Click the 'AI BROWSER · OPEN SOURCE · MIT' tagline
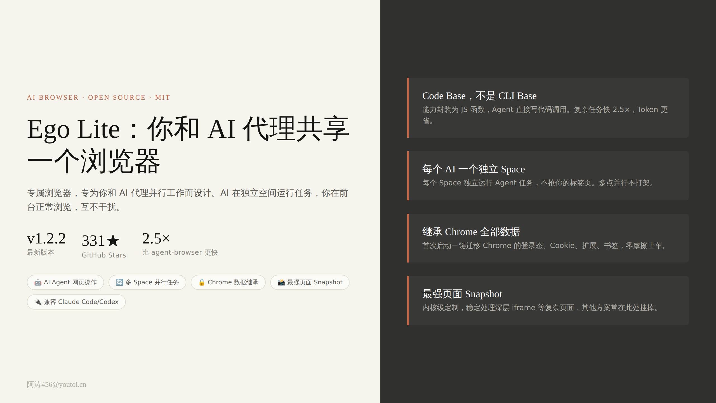 98,97
